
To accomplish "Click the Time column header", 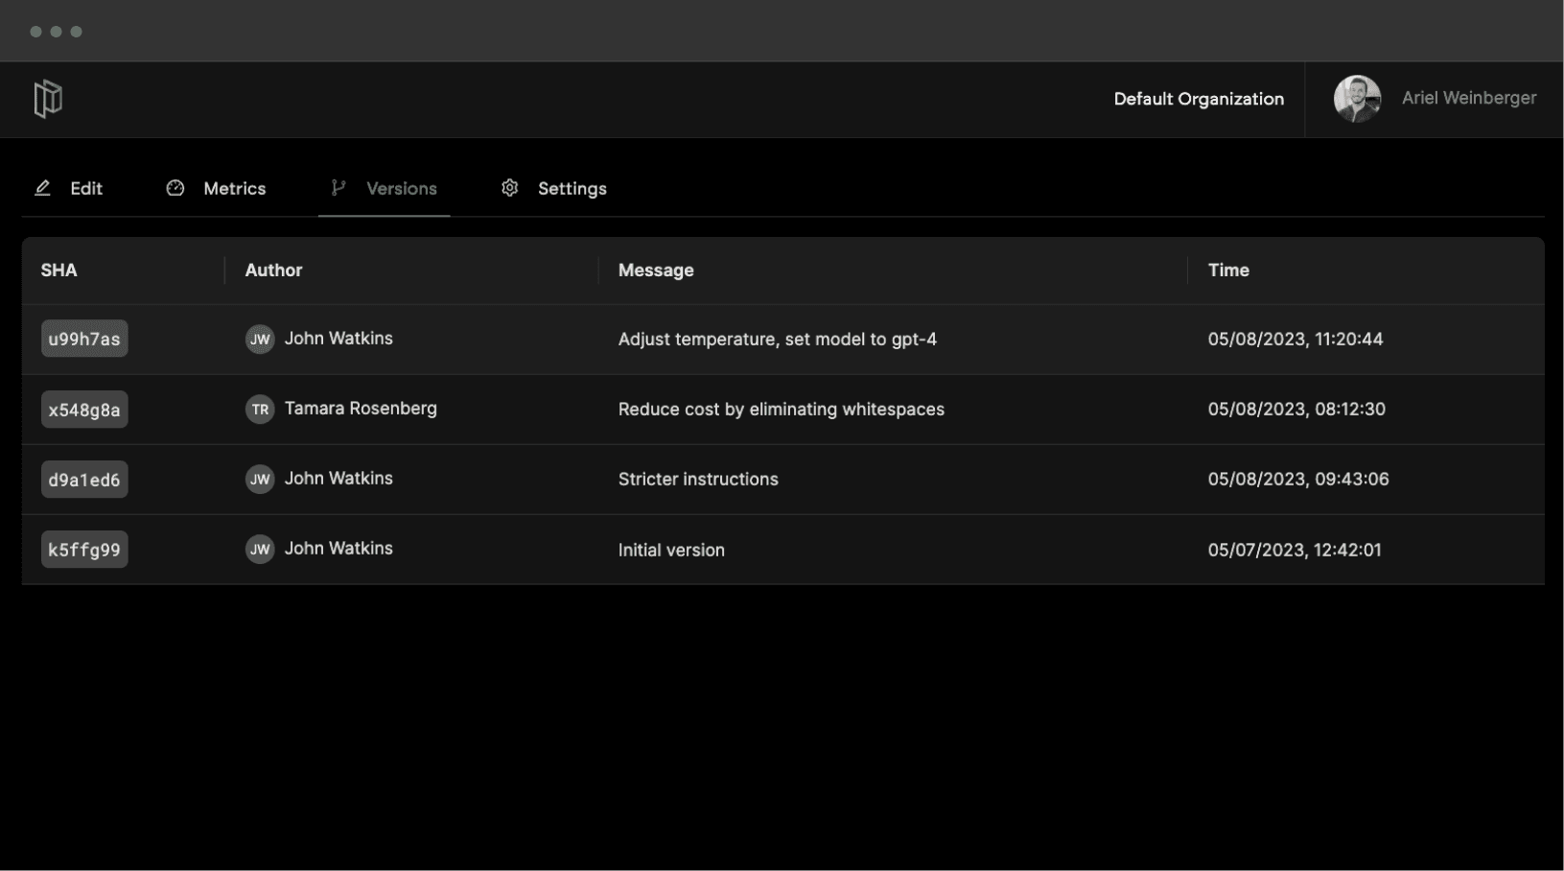I will [1228, 271].
